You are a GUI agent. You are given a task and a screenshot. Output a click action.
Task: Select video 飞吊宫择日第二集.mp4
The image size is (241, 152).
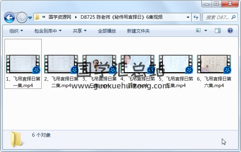coord(61,71)
